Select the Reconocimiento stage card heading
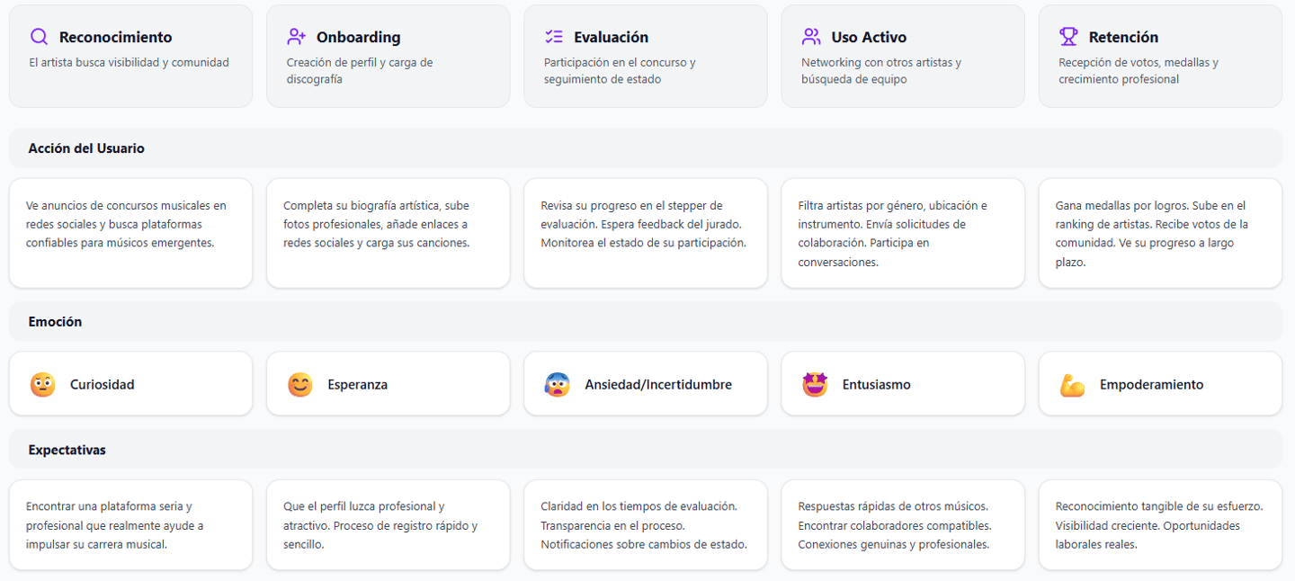 [x=115, y=37]
